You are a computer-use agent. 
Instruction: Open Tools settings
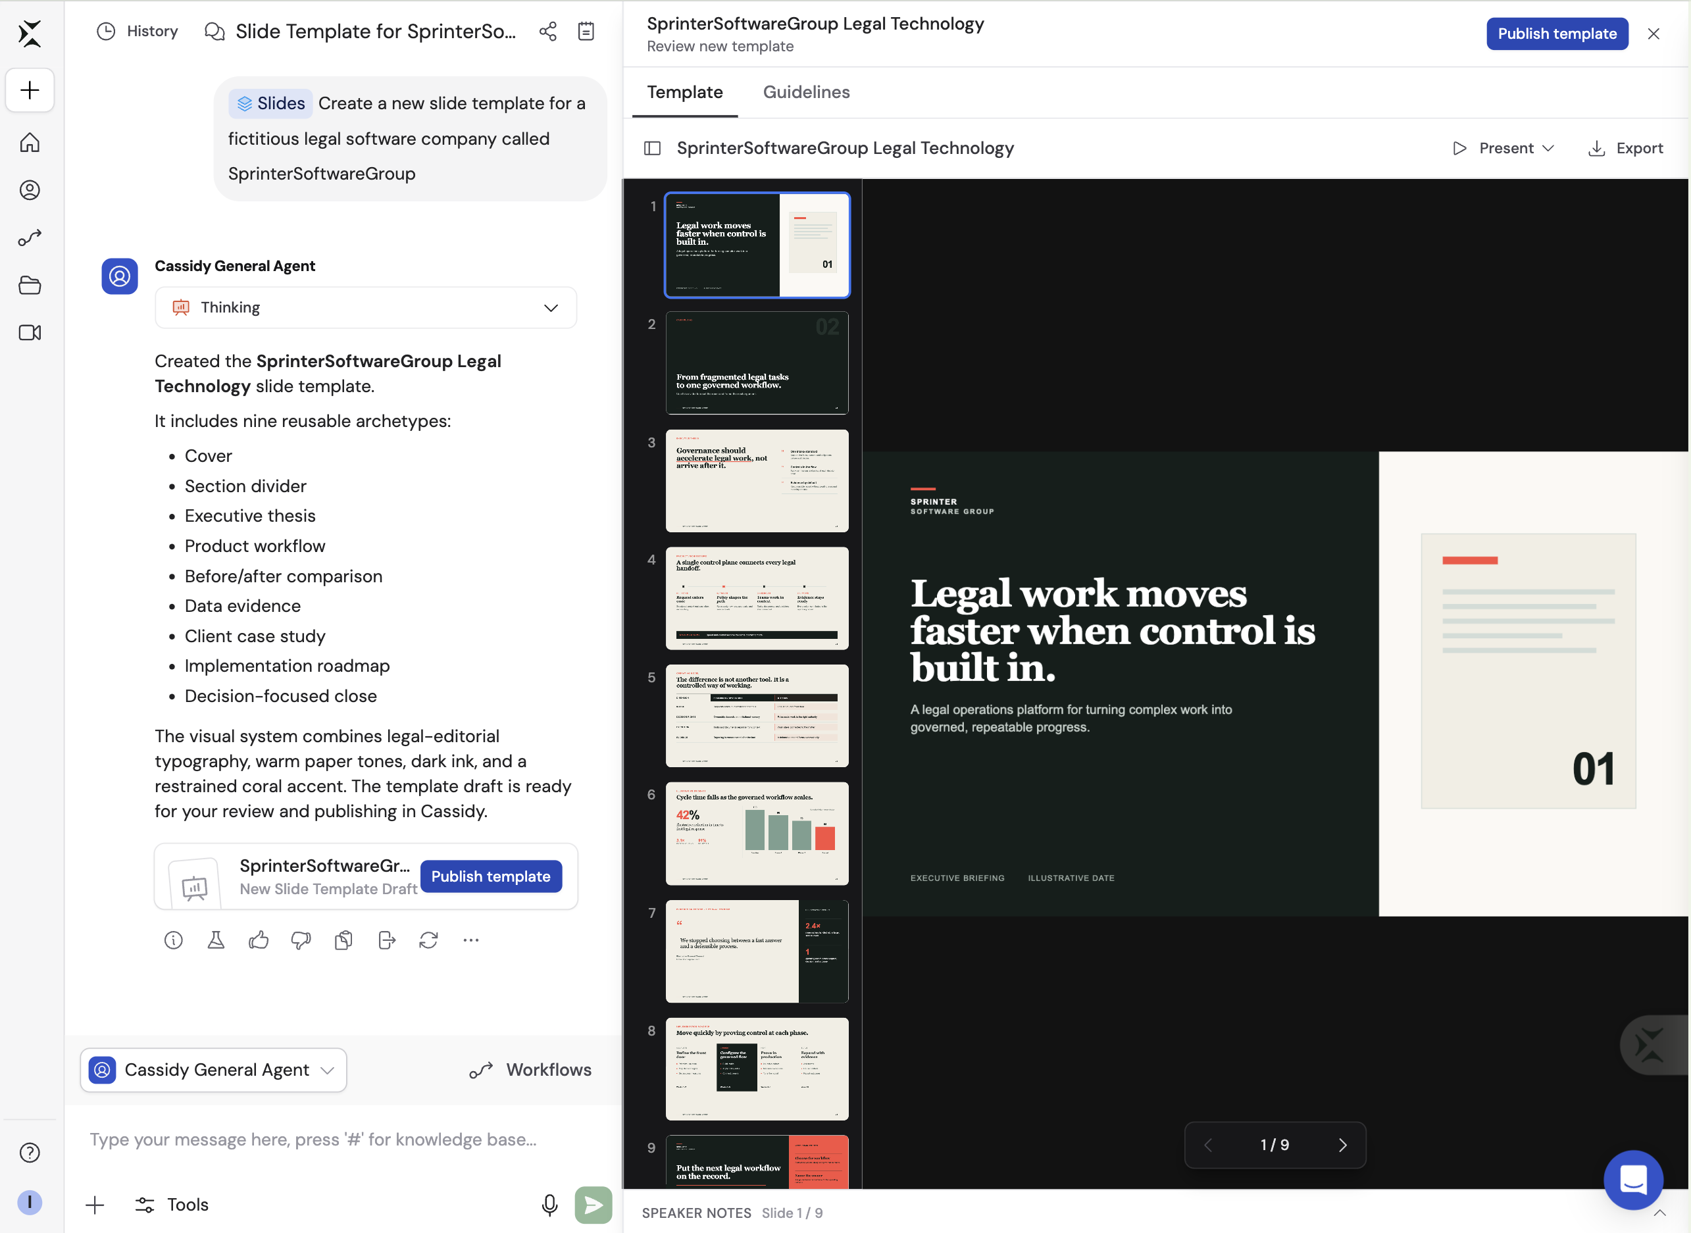(172, 1205)
